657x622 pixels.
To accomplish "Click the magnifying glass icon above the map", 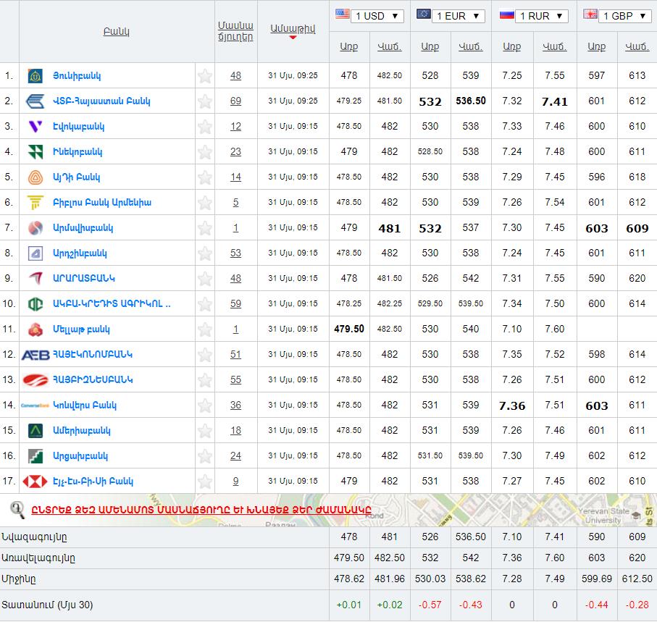I will [17, 509].
